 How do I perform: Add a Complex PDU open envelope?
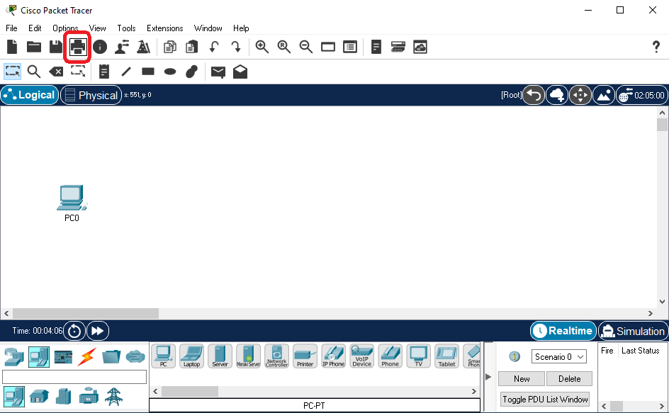point(240,72)
